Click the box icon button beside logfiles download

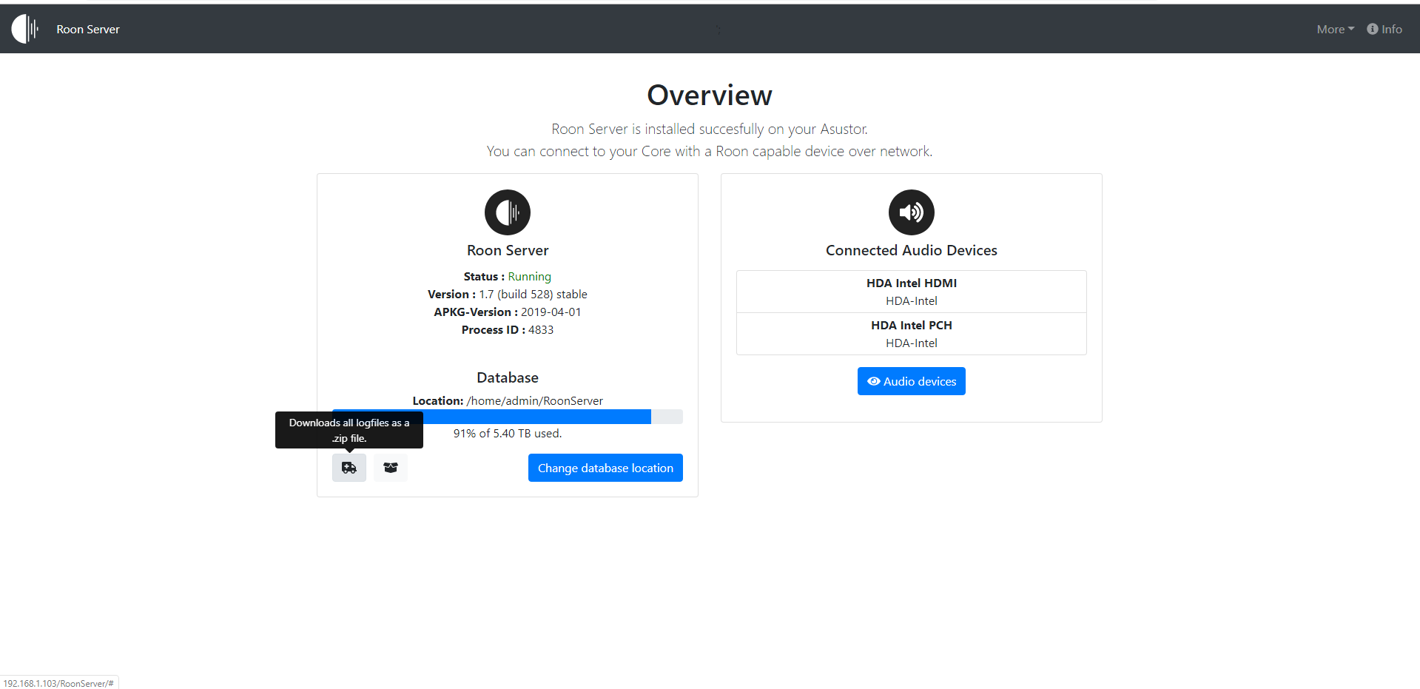pos(391,468)
